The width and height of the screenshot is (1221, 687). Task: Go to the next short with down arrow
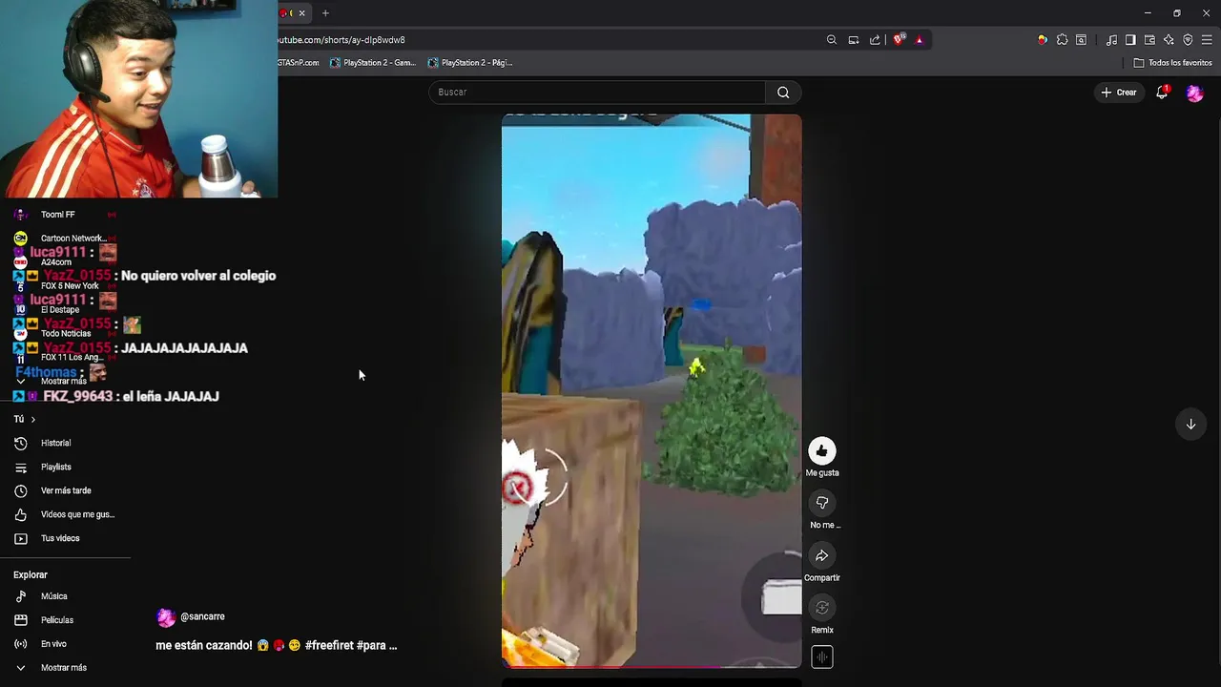point(1190,425)
